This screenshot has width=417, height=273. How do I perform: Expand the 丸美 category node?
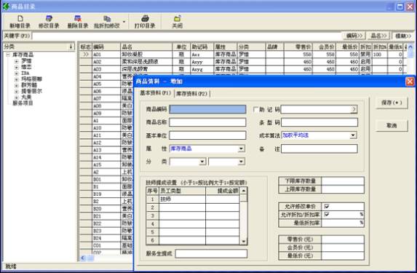[17, 98]
